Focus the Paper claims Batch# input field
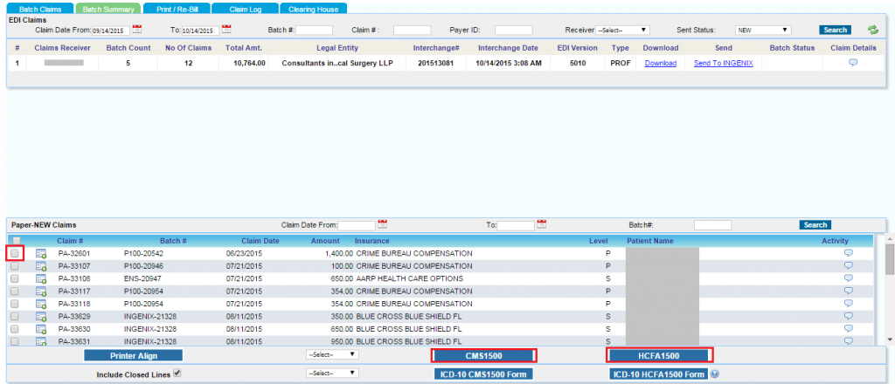The width and height of the screenshot is (895, 384). (x=712, y=225)
